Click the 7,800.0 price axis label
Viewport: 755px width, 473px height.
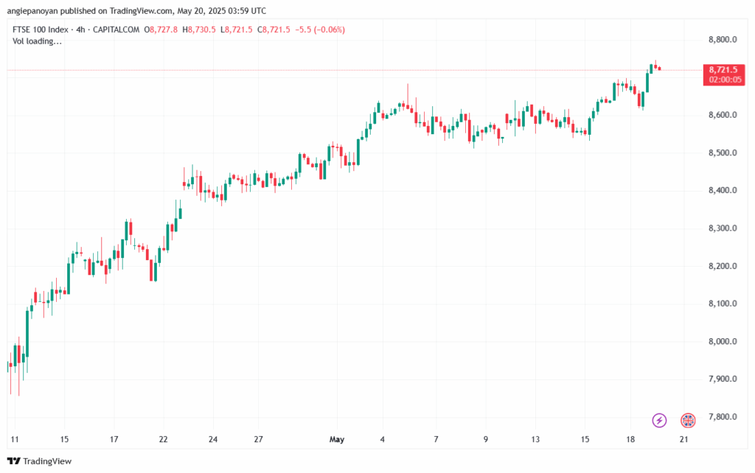723,417
